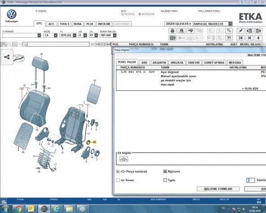
Task: Jump to first record with double-bar arrow
Action: [x=240, y=38]
